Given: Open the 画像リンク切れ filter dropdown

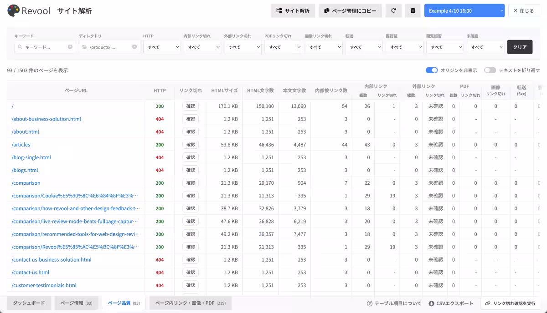Looking at the screenshot, I should 324,47.
